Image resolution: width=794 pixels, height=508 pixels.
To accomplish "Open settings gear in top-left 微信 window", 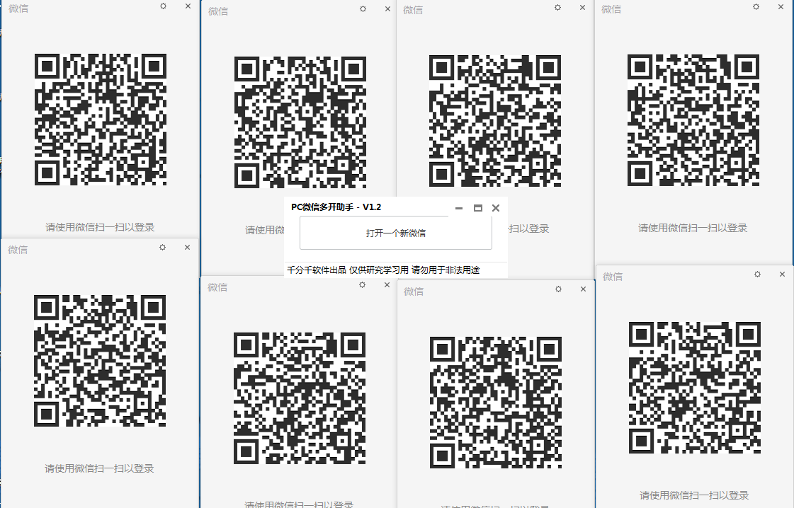I will pyautogui.click(x=163, y=6).
